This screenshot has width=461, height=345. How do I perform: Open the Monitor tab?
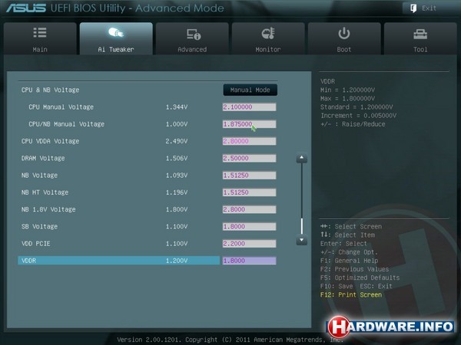268,38
